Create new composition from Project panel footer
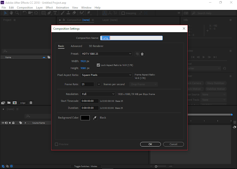This screenshot has height=169, width=237. coord(15,103)
